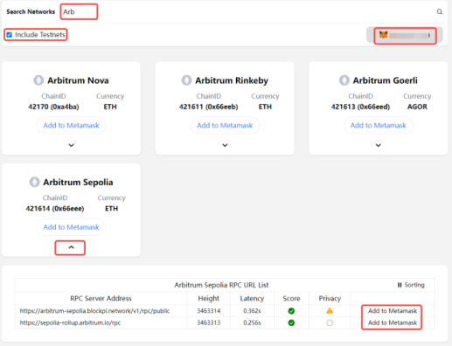
Task: Click chain ID 42170 (0xa4ba)
Action: point(53,107)
